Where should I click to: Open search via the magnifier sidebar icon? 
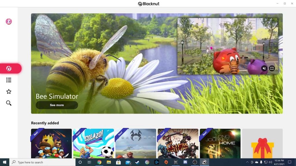coord(9,103)
